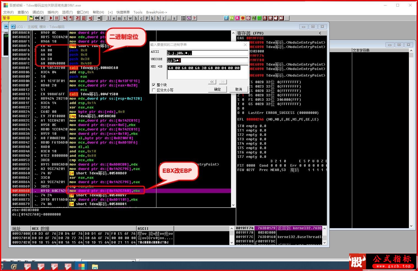Screen dimensions: 418x271
Task: Click the UNICODE input field
Action: pyautogui.click(x=208, y=60)
